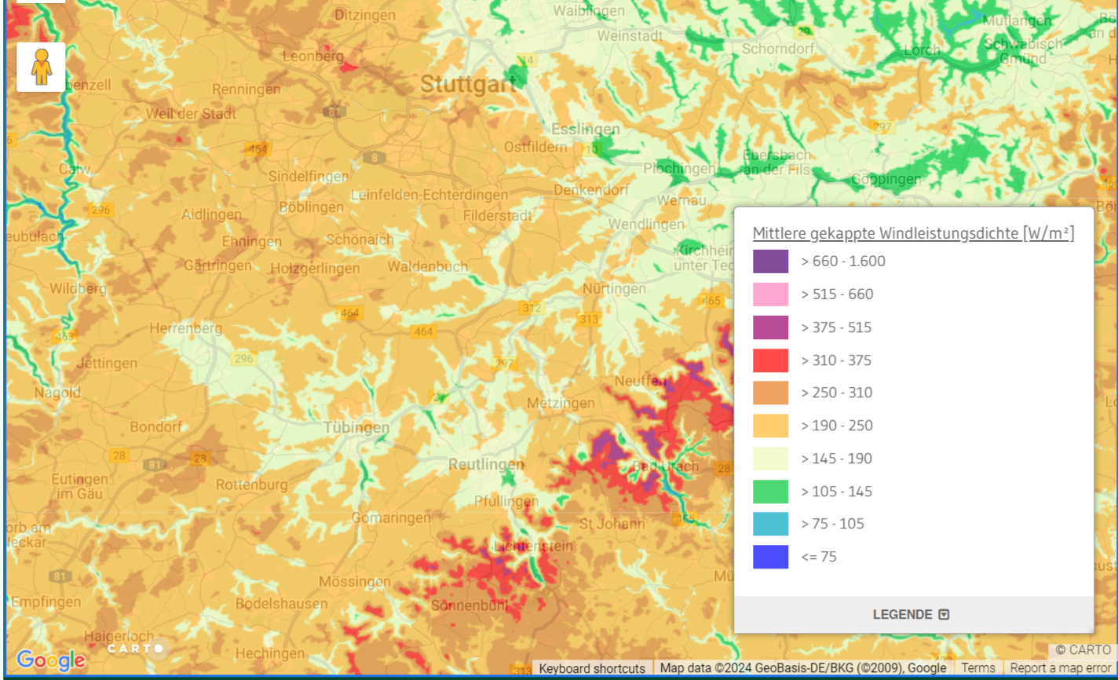Click the © CARTO attribution text
The image size is (1118, 680).
coord(1083,650)
